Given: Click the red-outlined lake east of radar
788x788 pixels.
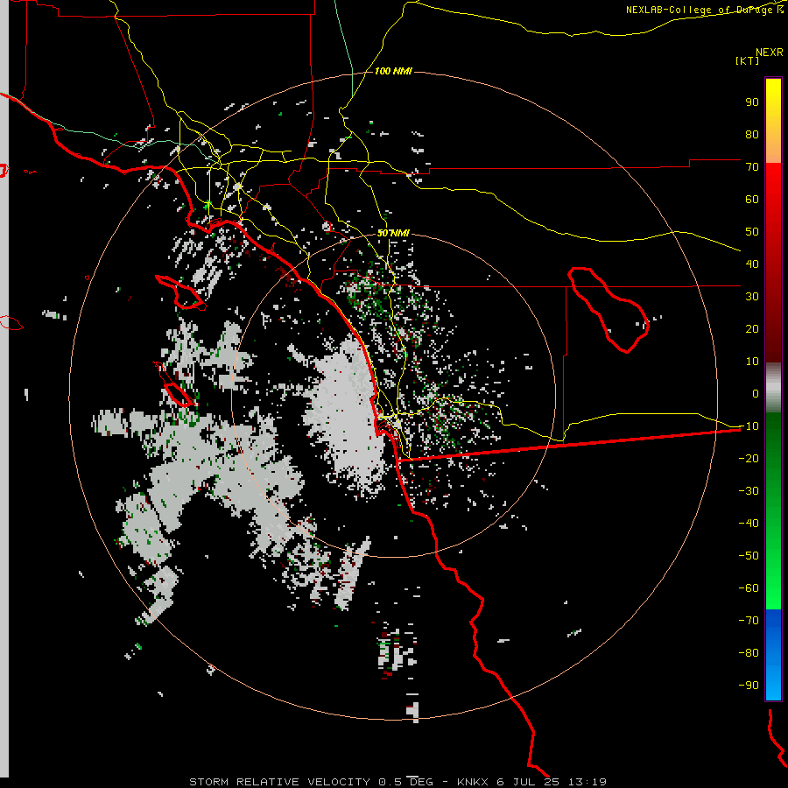Looking at the screenshot, I should [609, 310].
